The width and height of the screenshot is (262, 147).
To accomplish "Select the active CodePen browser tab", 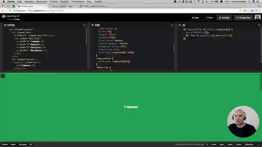I will coord(32,6).
